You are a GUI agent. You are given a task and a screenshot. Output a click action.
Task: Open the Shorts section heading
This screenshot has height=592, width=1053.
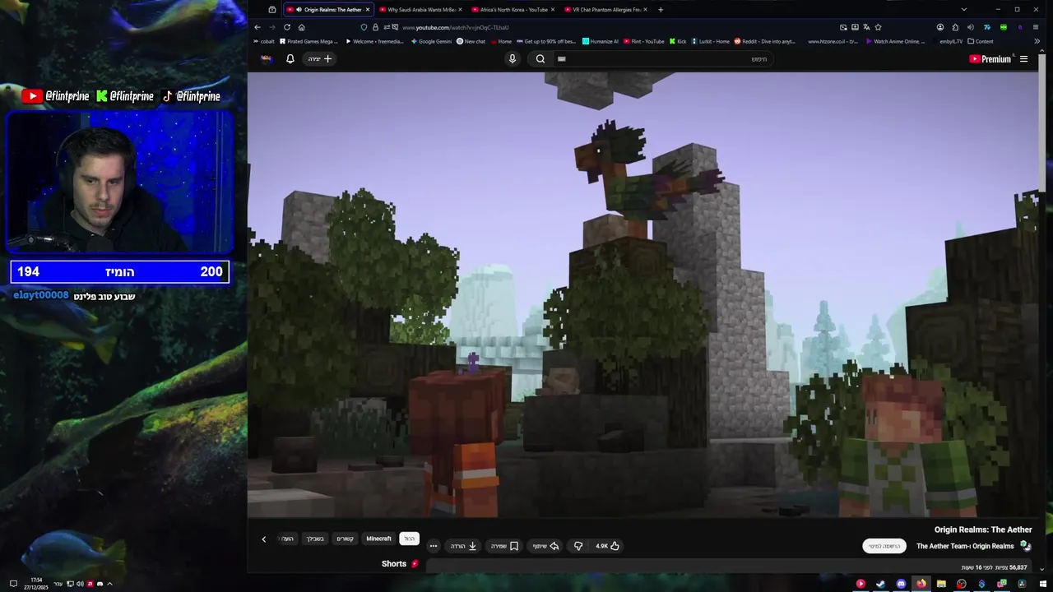click(x=400, y=564)
